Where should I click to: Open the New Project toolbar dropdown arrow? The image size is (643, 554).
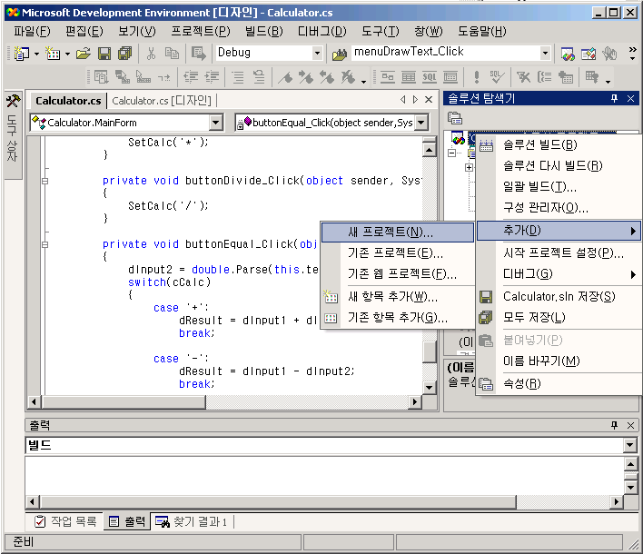36,54
